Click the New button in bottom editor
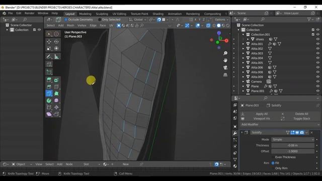Viewport: 322px width, 181px height. pos(126,164)
